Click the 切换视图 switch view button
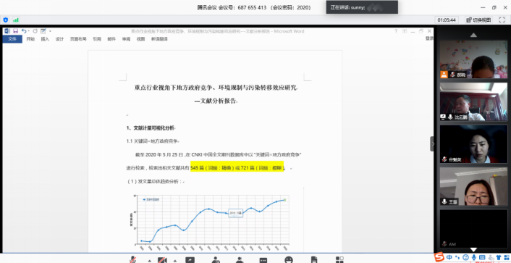 [x=478, y=20]
